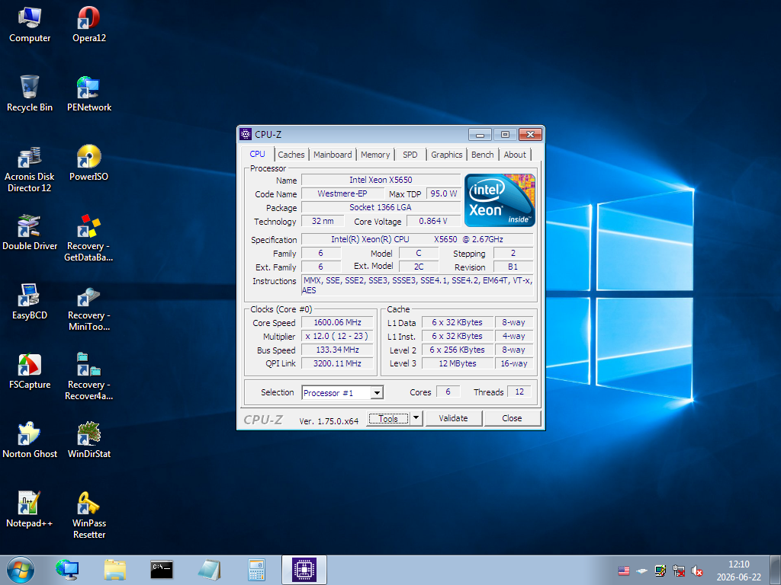Click the Show desktop strip in taskbar

[775, 570]
